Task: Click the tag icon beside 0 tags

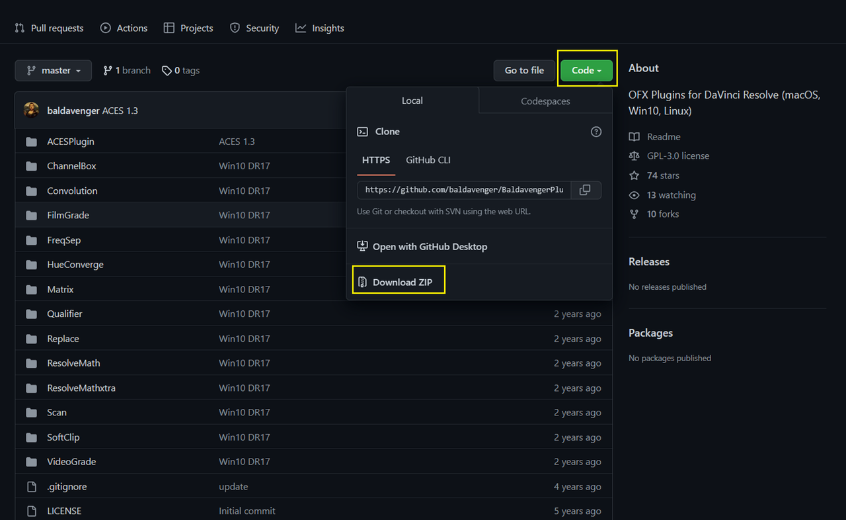Action: 167,71
